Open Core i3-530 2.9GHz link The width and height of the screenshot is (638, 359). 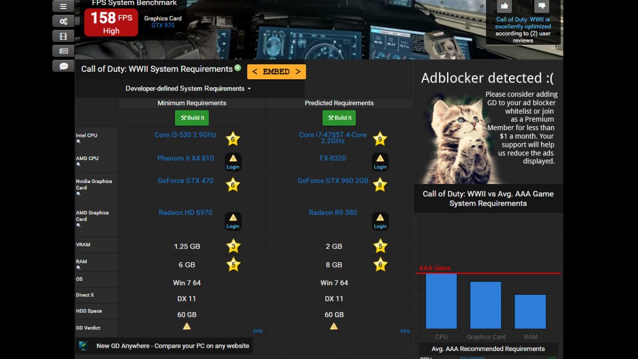point(186,135)
